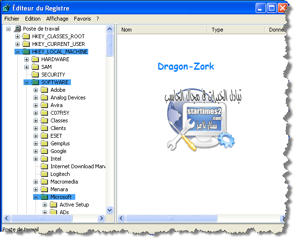
Task: Click the HKEY_CURRENT_USER folder icon
Action: [26, 44]
